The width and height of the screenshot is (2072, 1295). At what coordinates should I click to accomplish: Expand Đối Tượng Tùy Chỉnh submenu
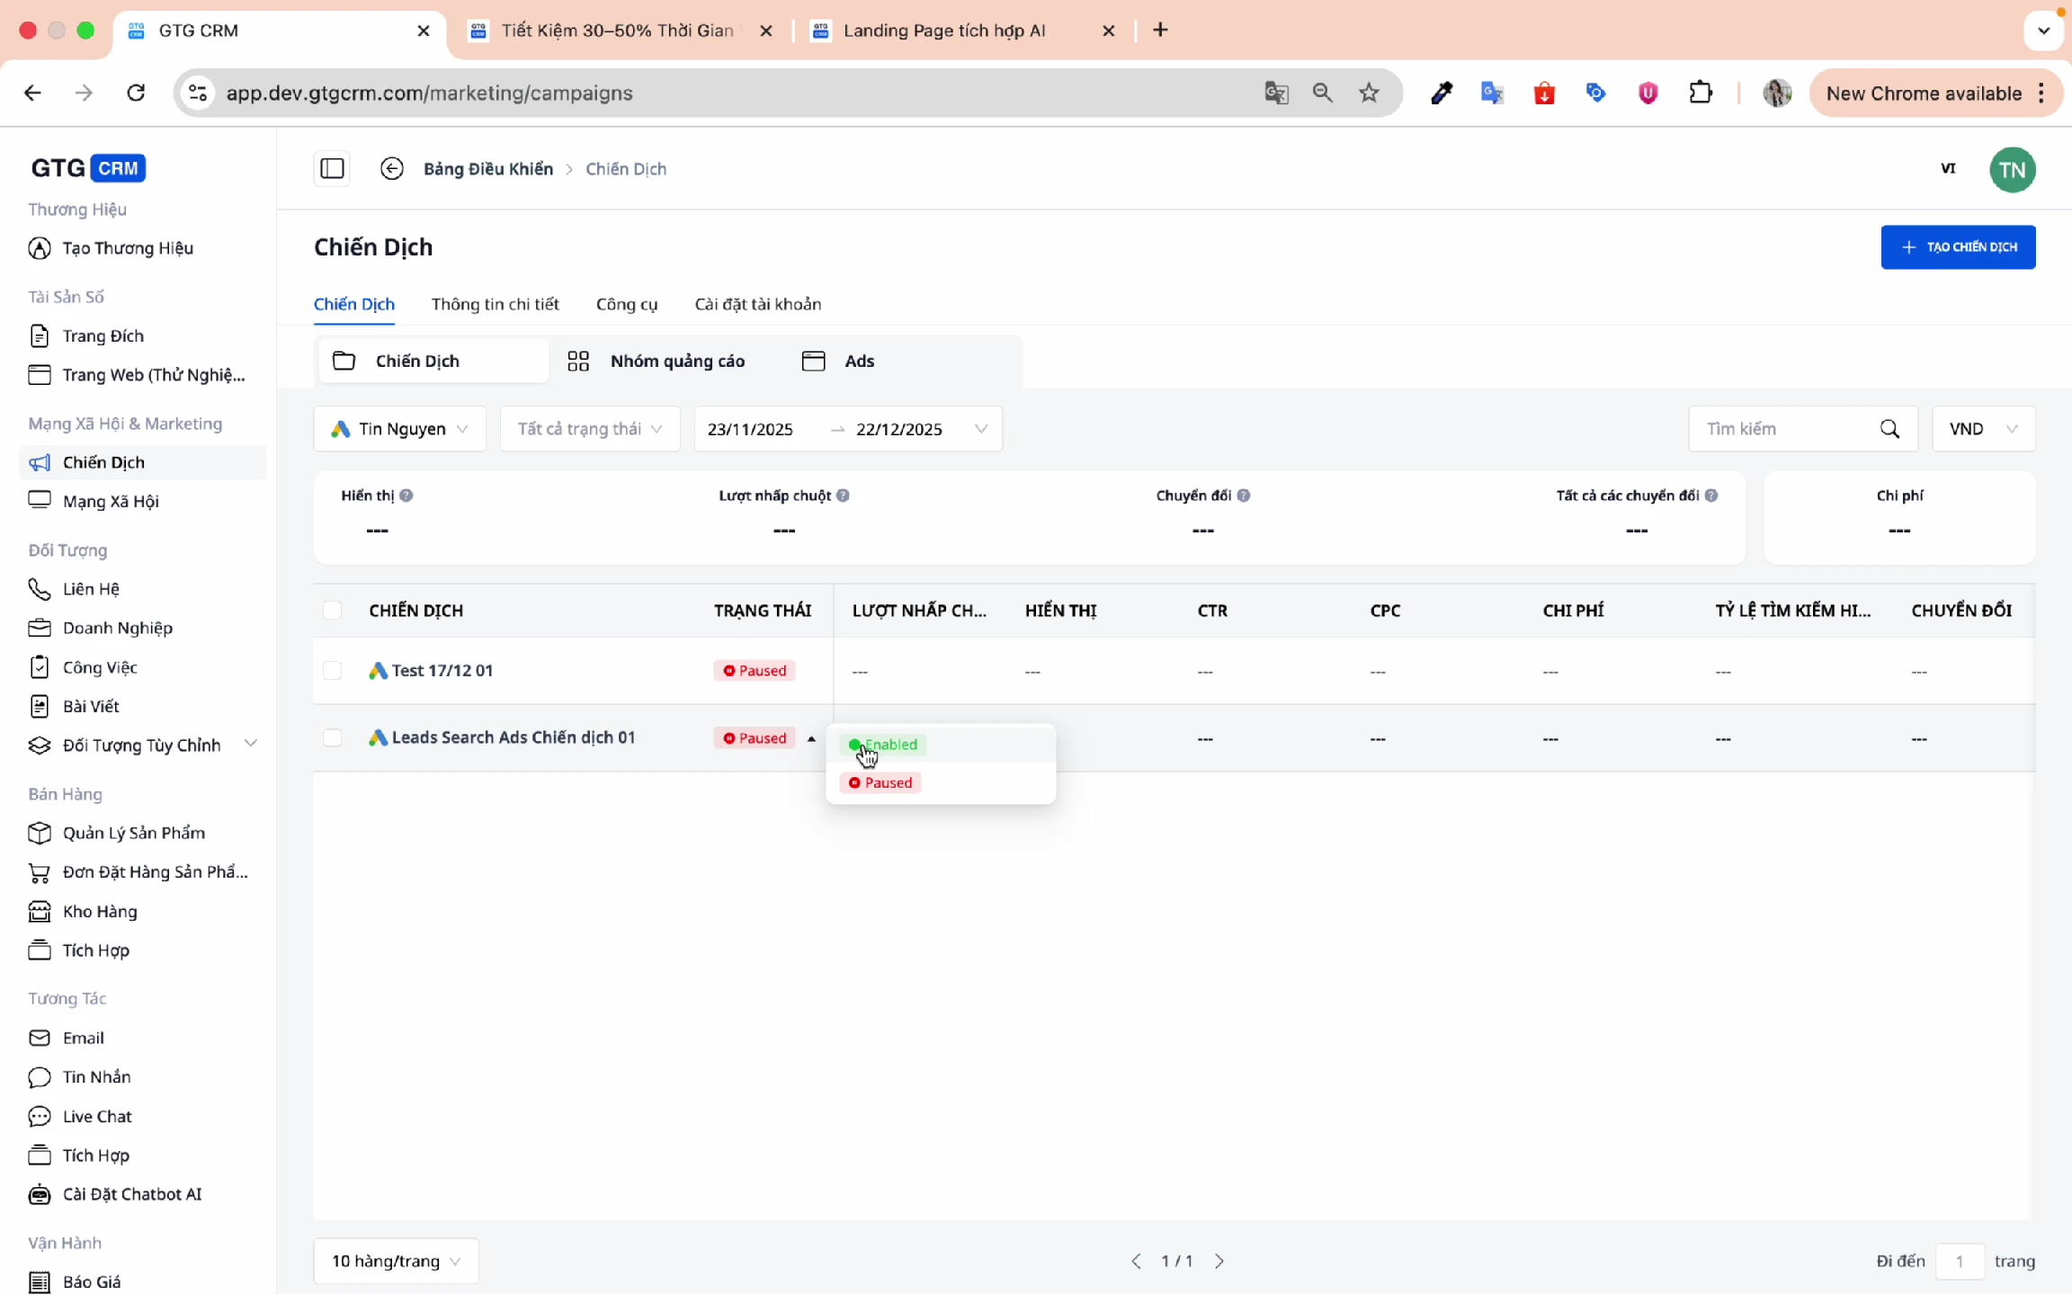(251, 744)
